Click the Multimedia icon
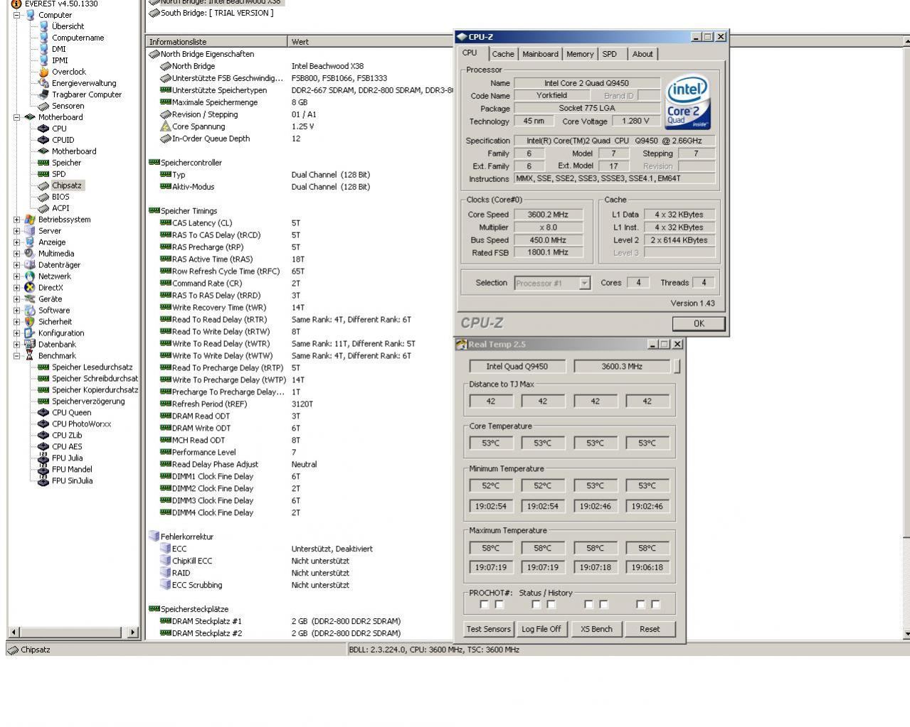The height and width of the screenshot is (727, 910). 30,254
